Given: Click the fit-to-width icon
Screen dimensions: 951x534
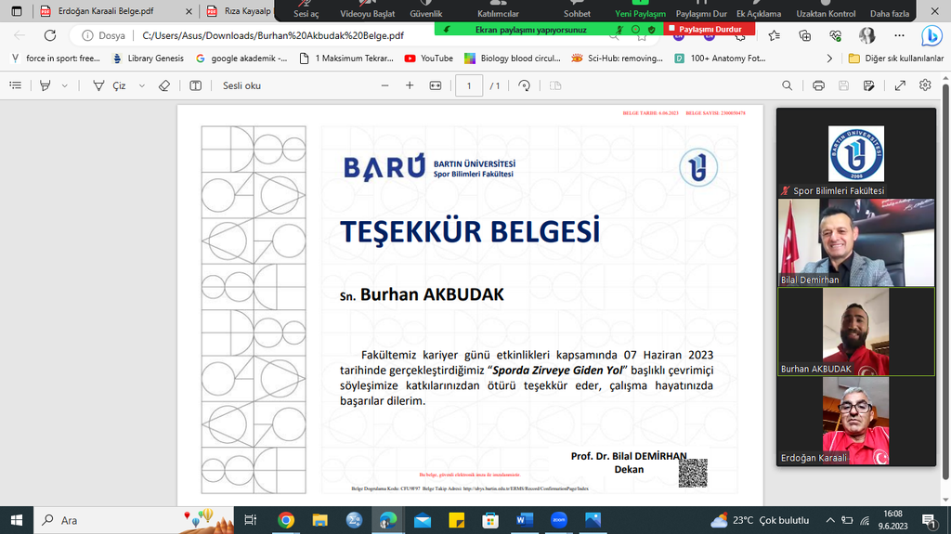Looking at the screenshot, I should [436, 85].
